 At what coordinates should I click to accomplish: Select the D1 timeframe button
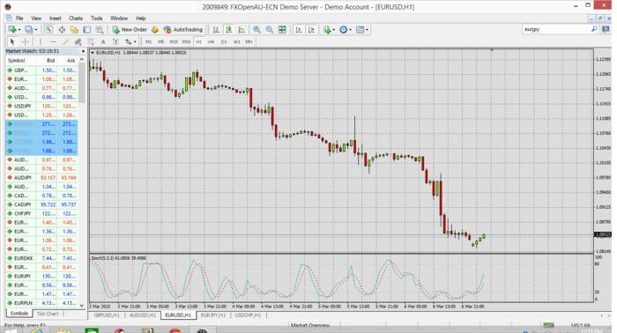224,41
